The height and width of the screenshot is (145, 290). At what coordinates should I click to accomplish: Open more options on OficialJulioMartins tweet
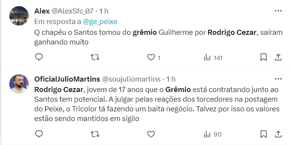point(278,79)
